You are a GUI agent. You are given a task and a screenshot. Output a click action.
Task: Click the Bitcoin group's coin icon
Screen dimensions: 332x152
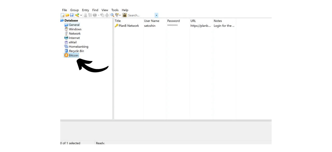coord(66,55)
